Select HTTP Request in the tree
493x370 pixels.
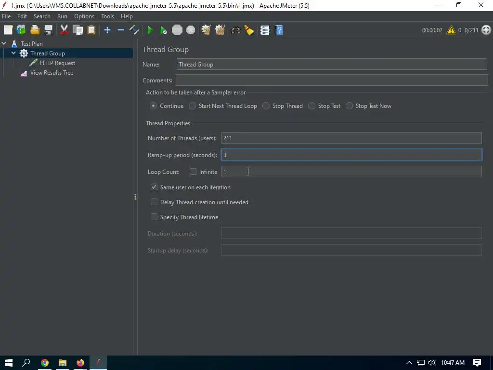click(x=57, y=63)
